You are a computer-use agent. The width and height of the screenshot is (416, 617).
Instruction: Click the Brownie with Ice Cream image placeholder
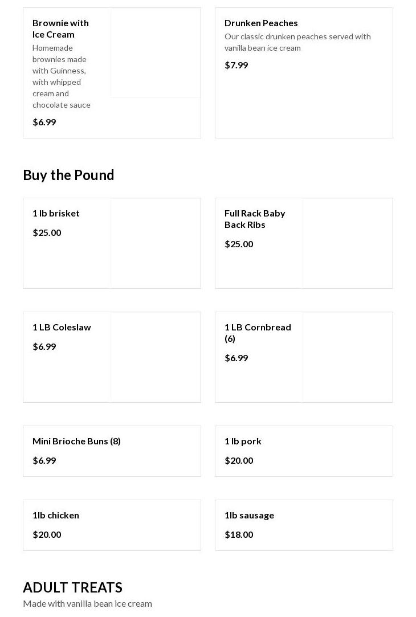point(156,53)
